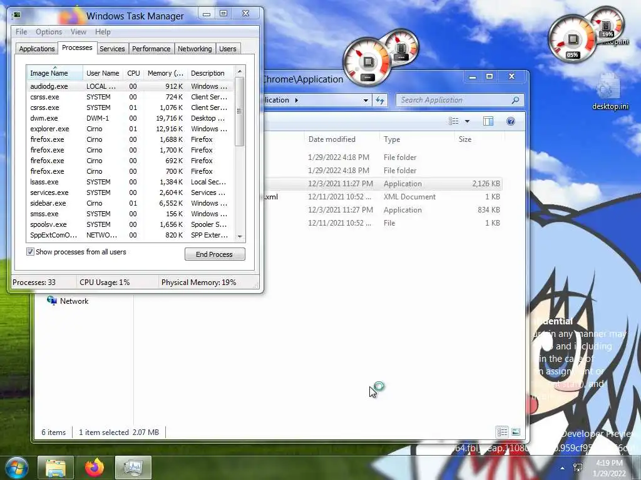Select the smss.exe process row
The image size is (641, 480).
[130, 214]
